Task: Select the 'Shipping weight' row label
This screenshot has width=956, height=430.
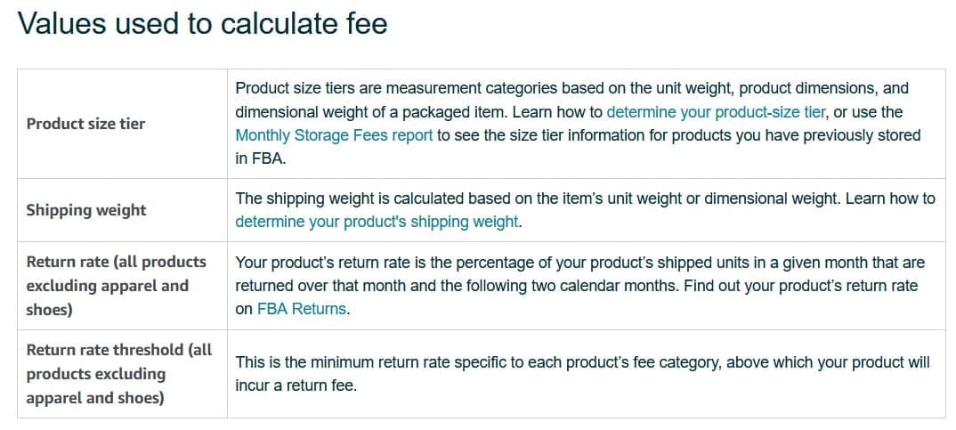Action: pos(86,210)
